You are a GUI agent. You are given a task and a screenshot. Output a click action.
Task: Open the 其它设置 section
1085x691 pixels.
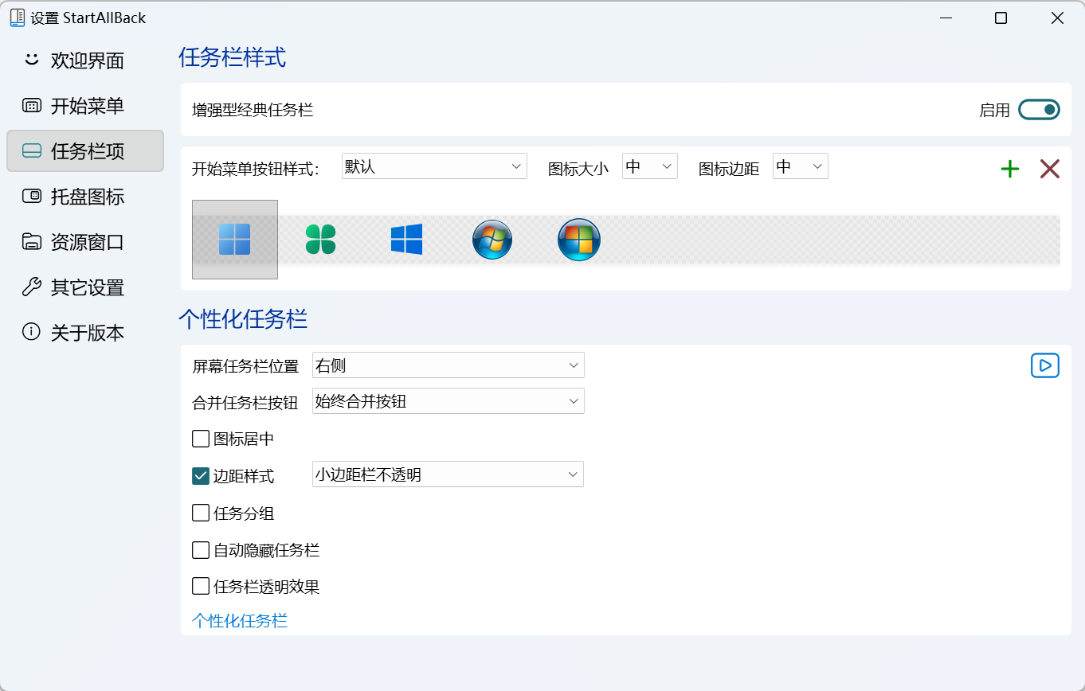click(x=85, y=287)
